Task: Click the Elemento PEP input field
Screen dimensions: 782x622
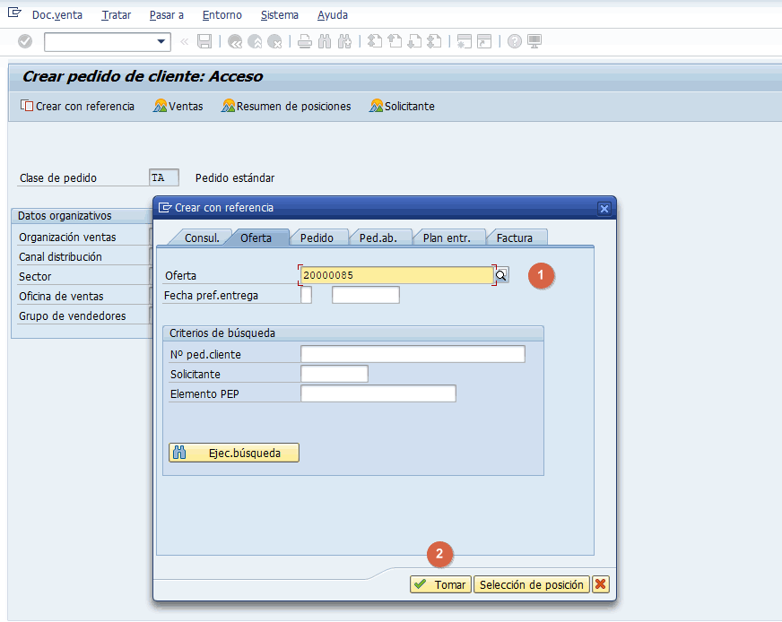Action: (x=378, y=393)
